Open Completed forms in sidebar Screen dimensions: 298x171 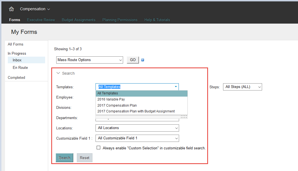click(x=16, y=78)
